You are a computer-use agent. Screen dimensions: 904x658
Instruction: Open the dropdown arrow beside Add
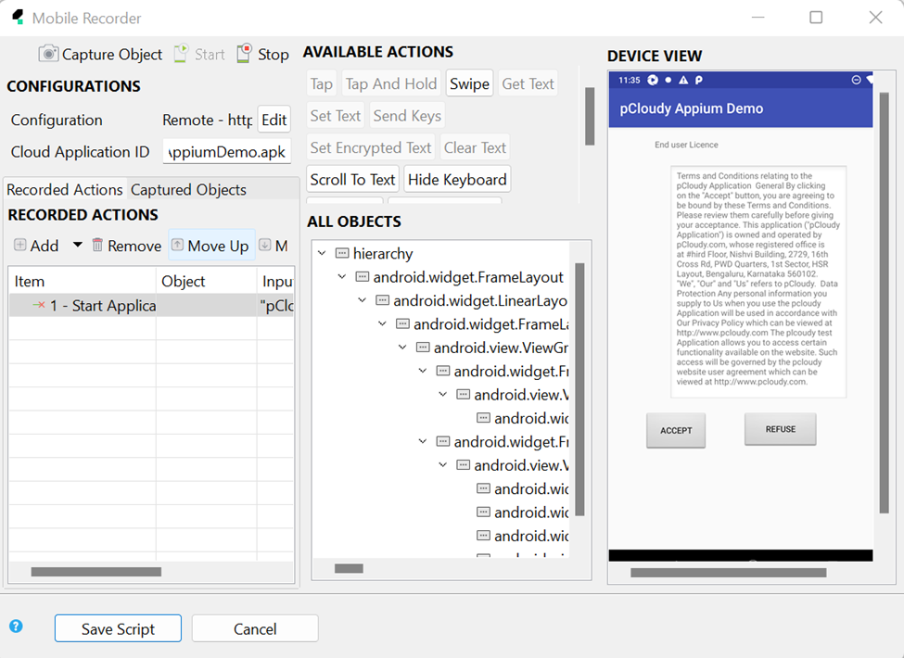(77, 246)
